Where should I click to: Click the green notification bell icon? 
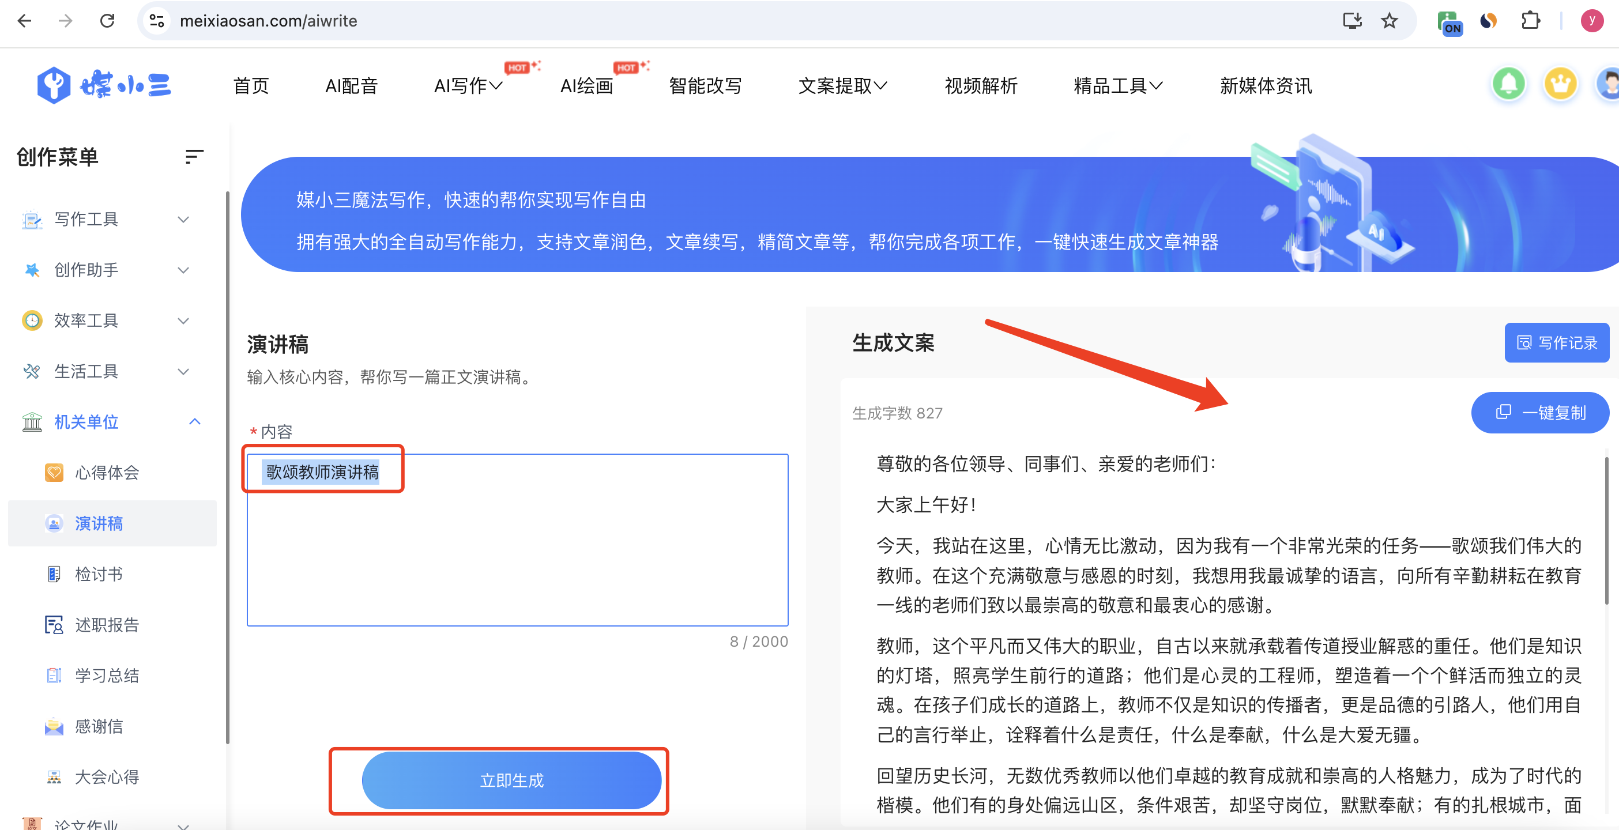tap(1508, 84)
